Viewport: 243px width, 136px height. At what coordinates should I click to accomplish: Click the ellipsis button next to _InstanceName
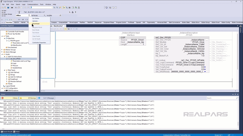point(207,40)
